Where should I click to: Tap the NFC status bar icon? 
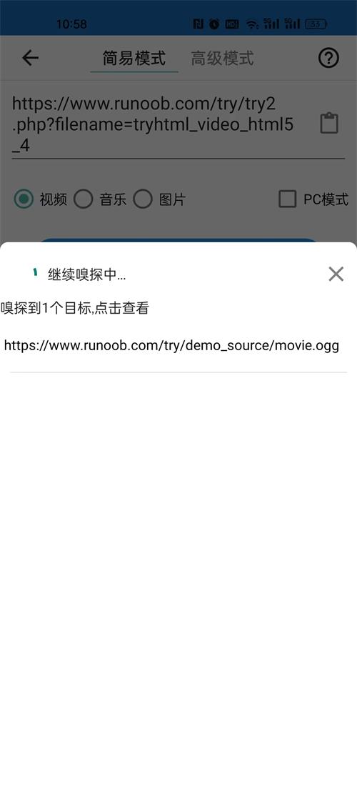[198, 24]
